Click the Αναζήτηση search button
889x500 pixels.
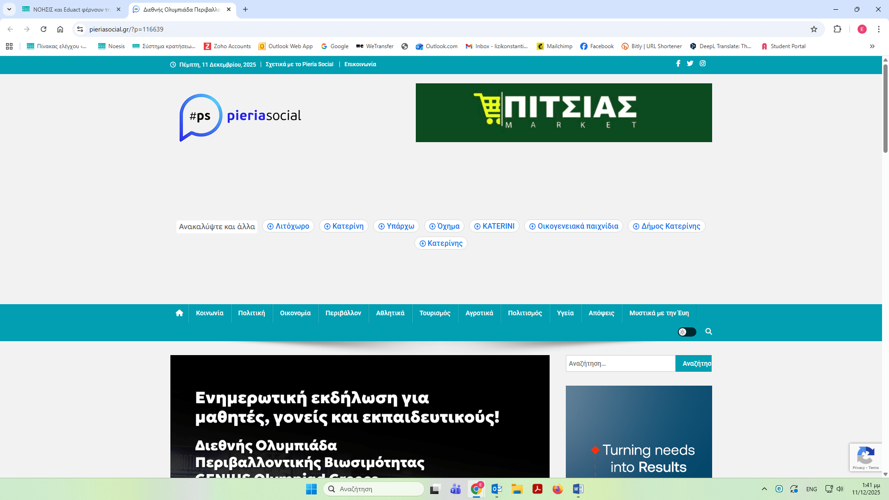[x=694, y=363]
